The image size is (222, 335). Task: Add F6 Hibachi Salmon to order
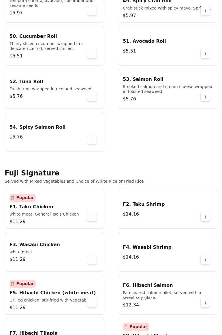(205, 303)
